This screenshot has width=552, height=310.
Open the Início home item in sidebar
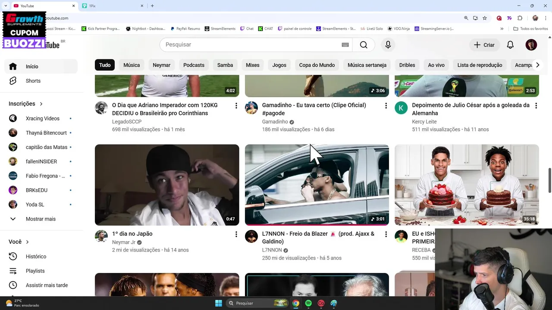pos(41,66)
